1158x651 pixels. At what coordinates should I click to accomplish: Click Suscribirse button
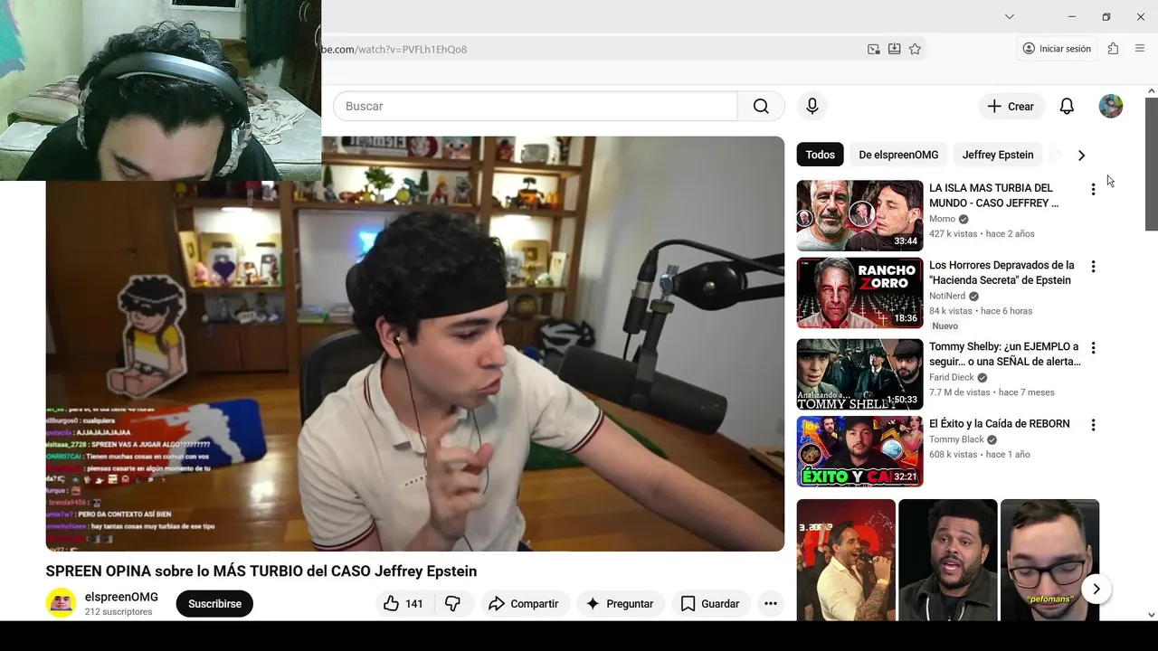pyautogui.click(x=214, y=603)
